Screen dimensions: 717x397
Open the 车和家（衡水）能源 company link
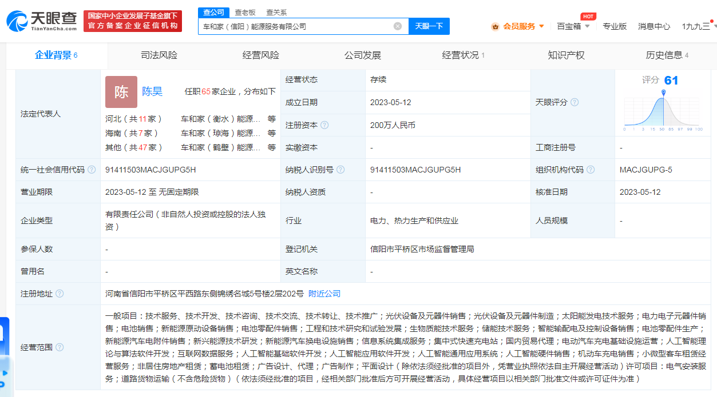pos(221,119)
